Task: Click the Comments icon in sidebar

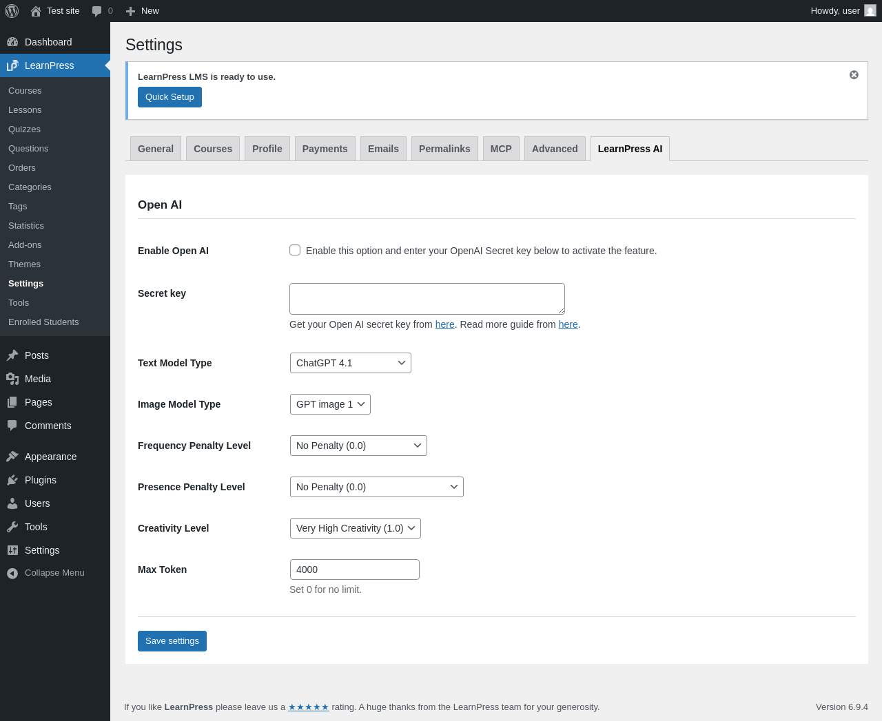Action: [x=12, y=426]
